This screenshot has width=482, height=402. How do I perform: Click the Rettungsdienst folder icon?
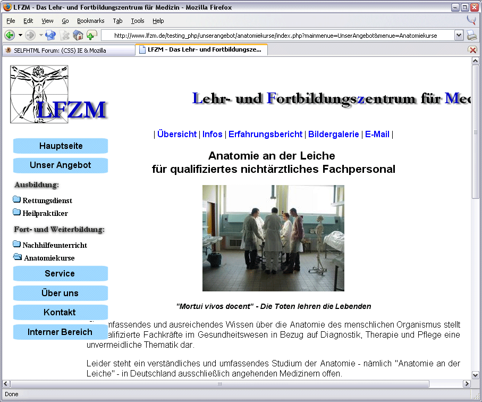16,199
